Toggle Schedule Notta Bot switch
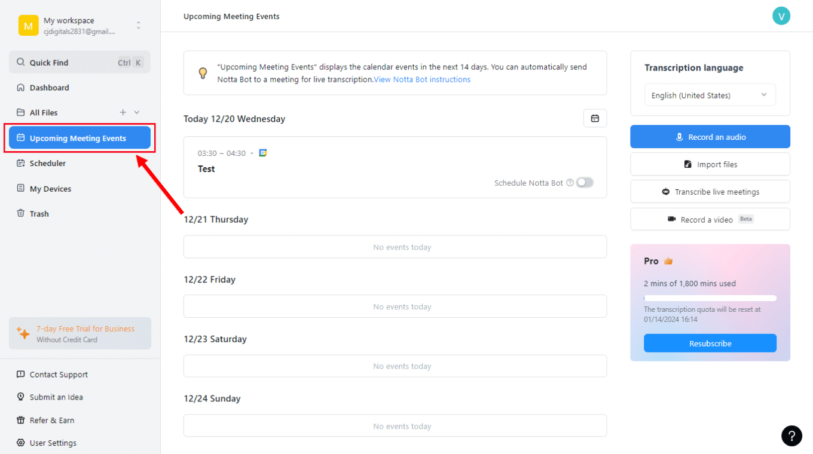Screen dimensions: 813x454 pos(585,183)
